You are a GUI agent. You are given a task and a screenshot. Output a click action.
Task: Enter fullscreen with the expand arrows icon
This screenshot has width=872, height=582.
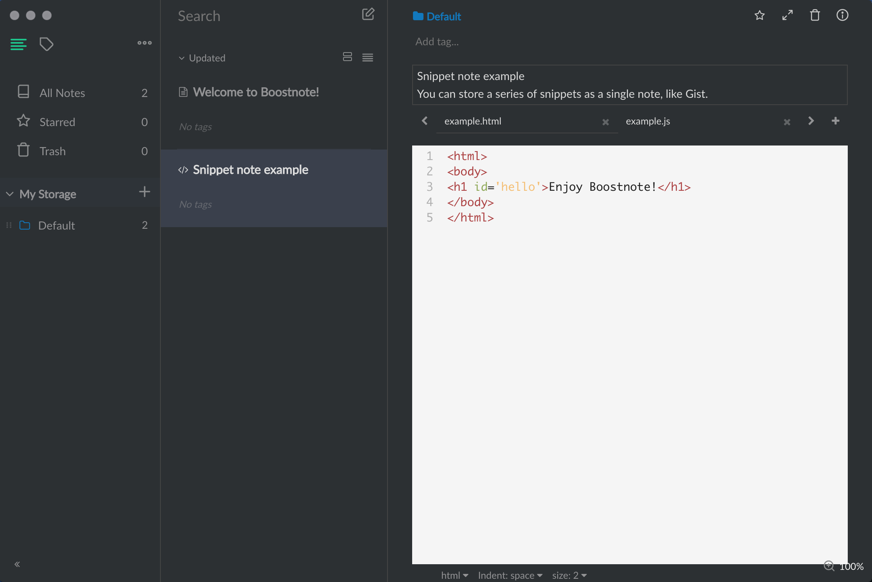click(787, 15)
